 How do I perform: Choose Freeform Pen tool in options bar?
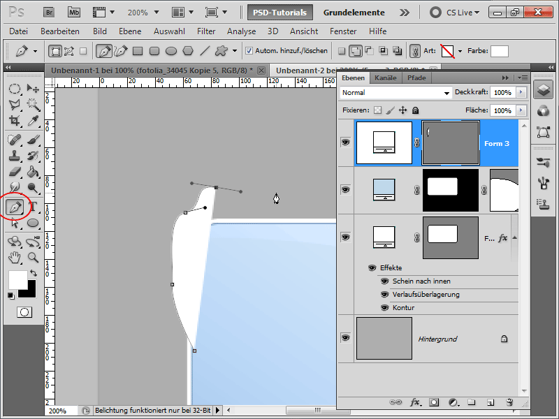click(121, 51)
